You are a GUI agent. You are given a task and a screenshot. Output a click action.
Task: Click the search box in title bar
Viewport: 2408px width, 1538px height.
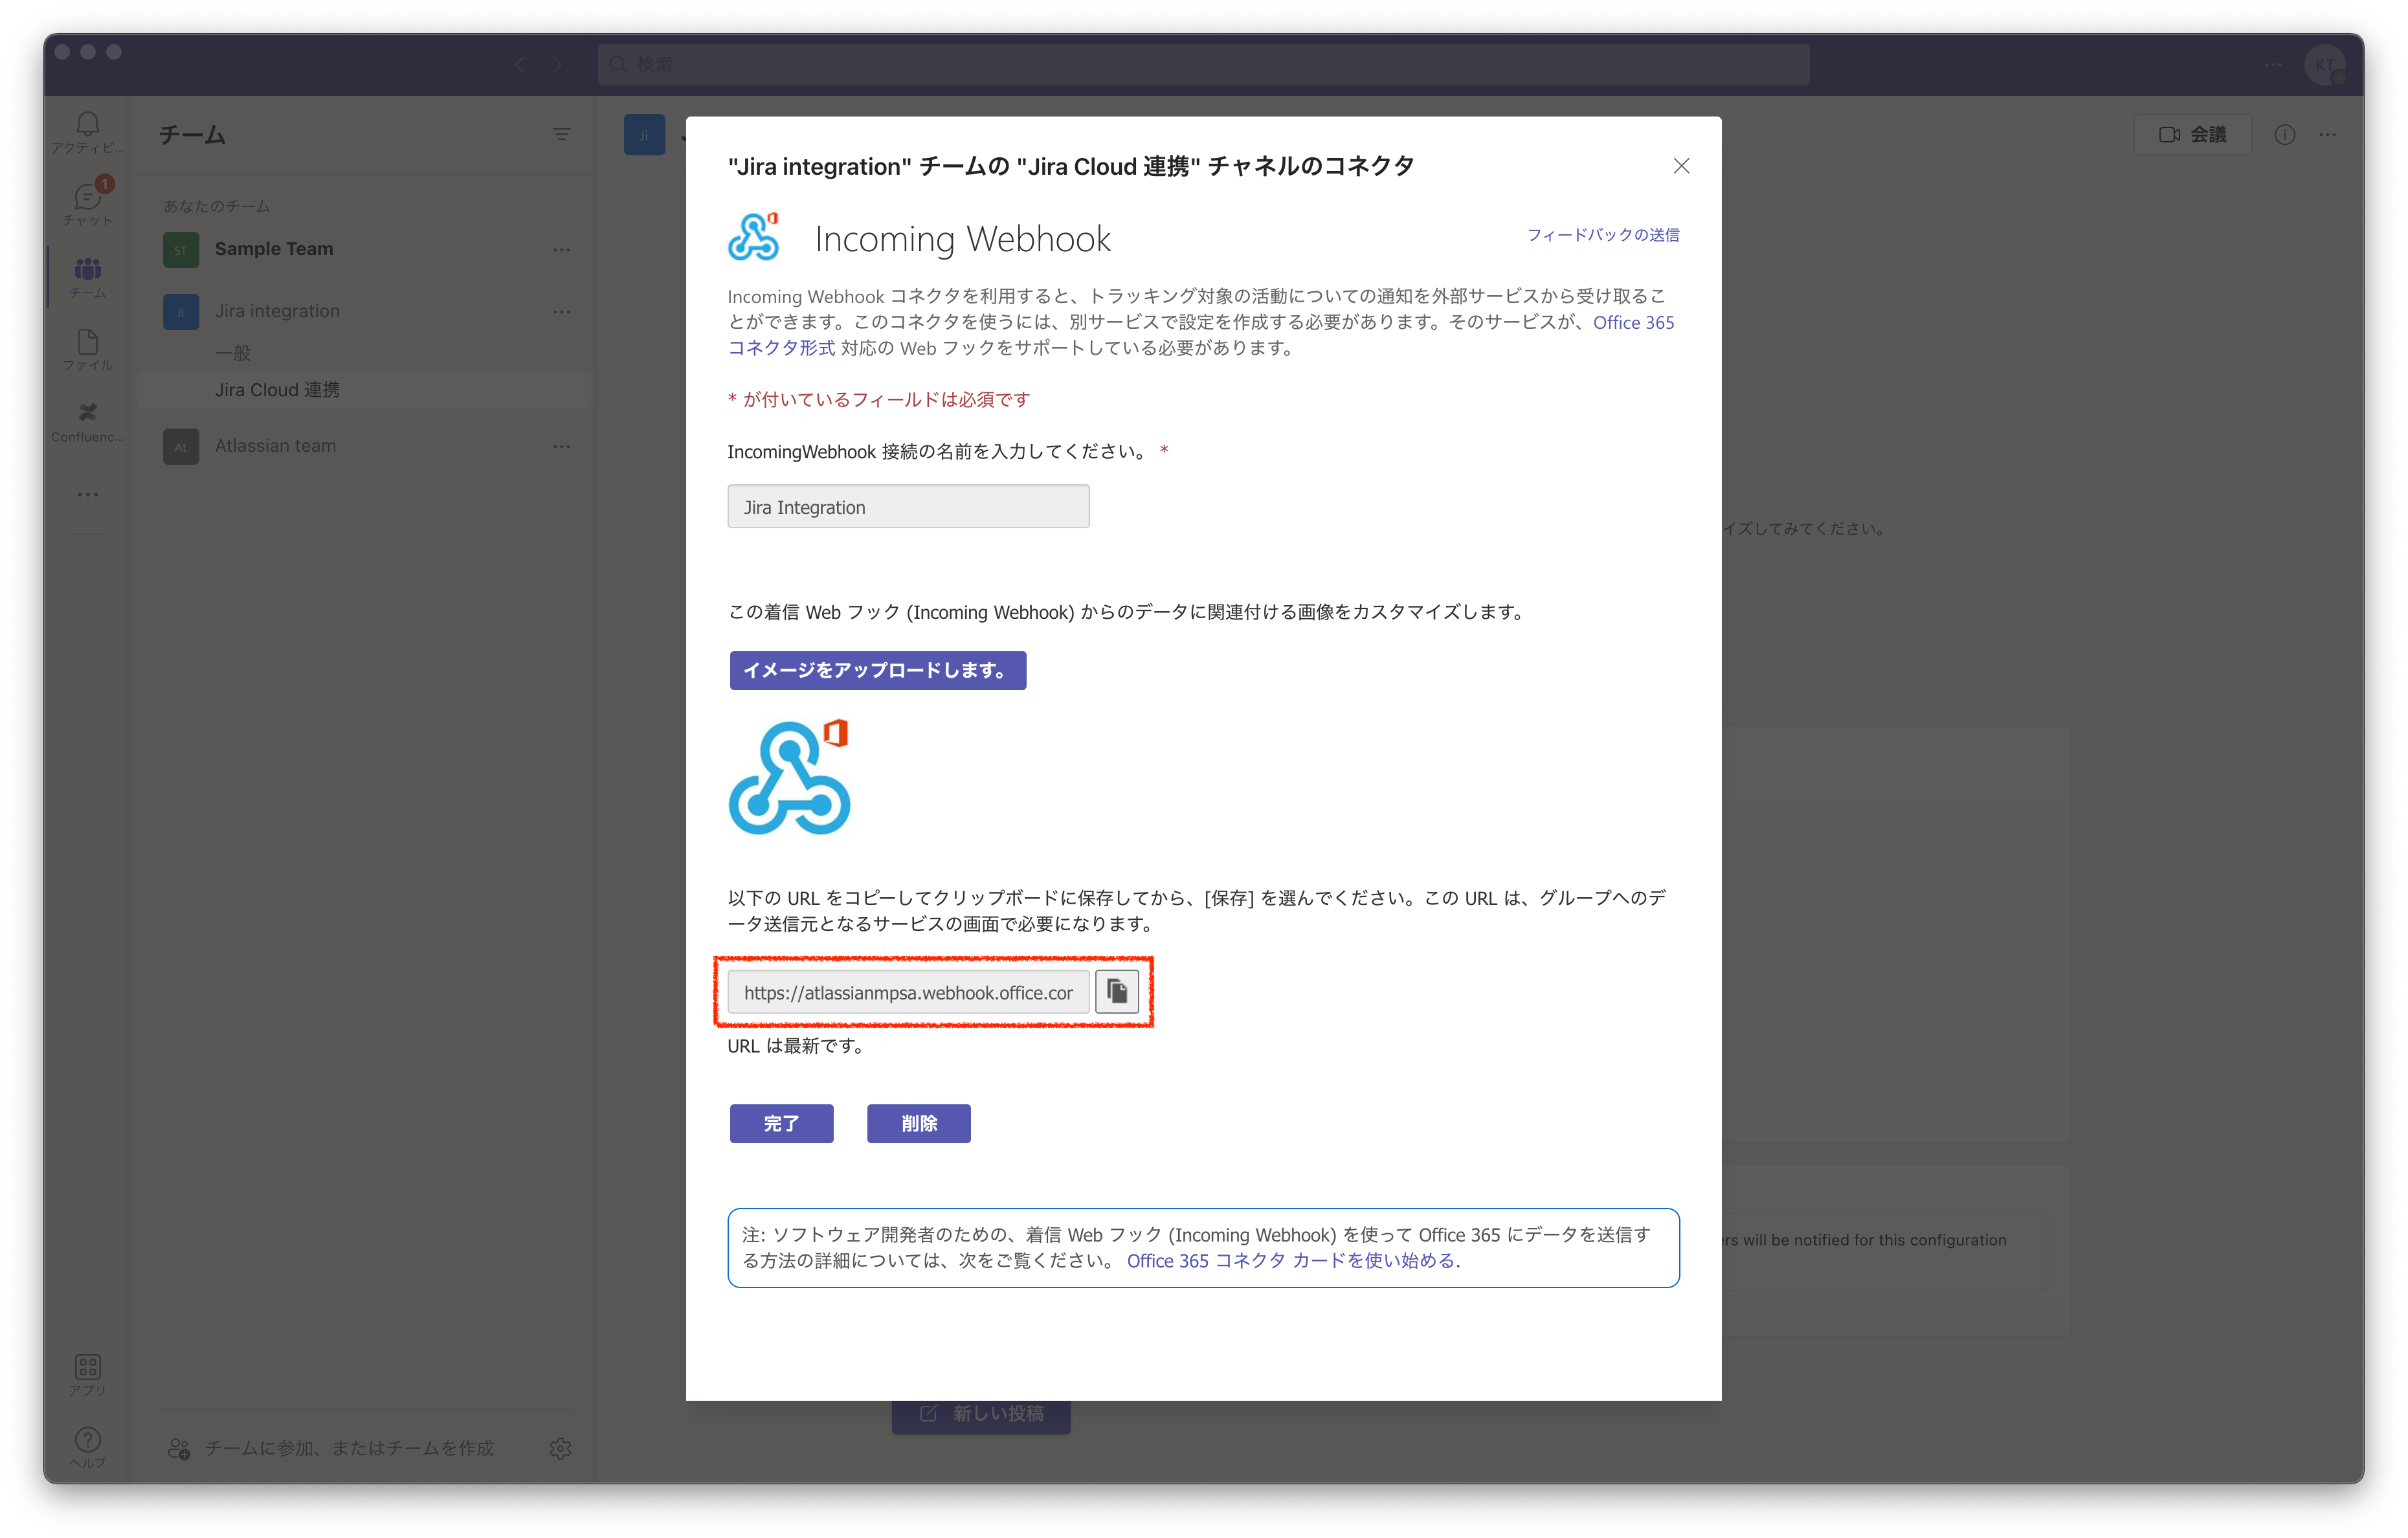[x=1203, y=64]
